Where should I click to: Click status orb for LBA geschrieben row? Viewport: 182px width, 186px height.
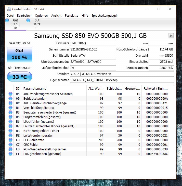pyautogui.click(x=10, y=154)
